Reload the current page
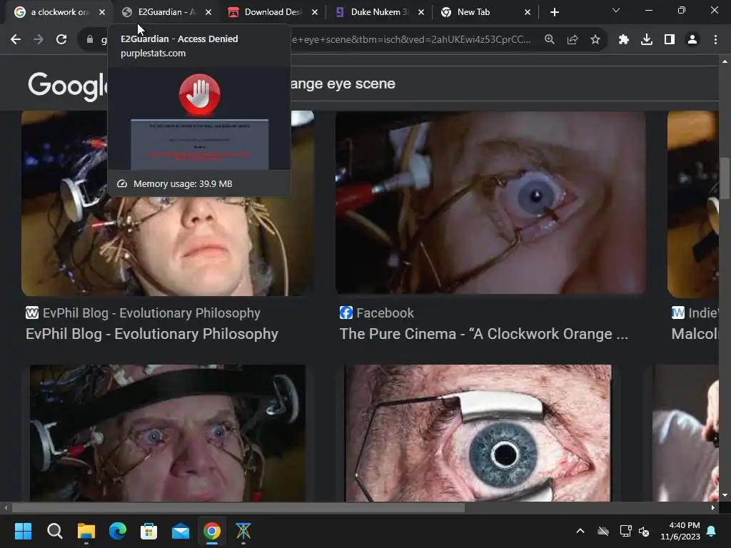This screenshot has width=731, height=548. pyautogui.click(x=61, y=39)
